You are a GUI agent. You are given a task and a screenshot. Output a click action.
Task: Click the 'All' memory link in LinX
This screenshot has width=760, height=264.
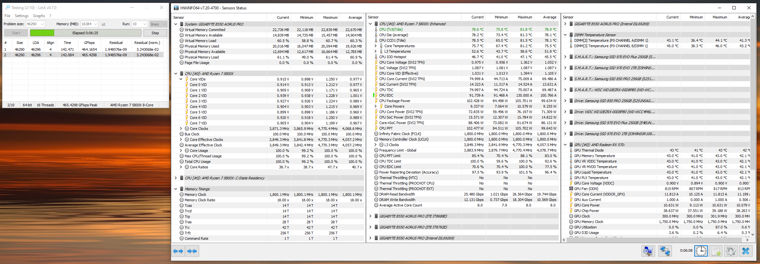pos(103,24)
